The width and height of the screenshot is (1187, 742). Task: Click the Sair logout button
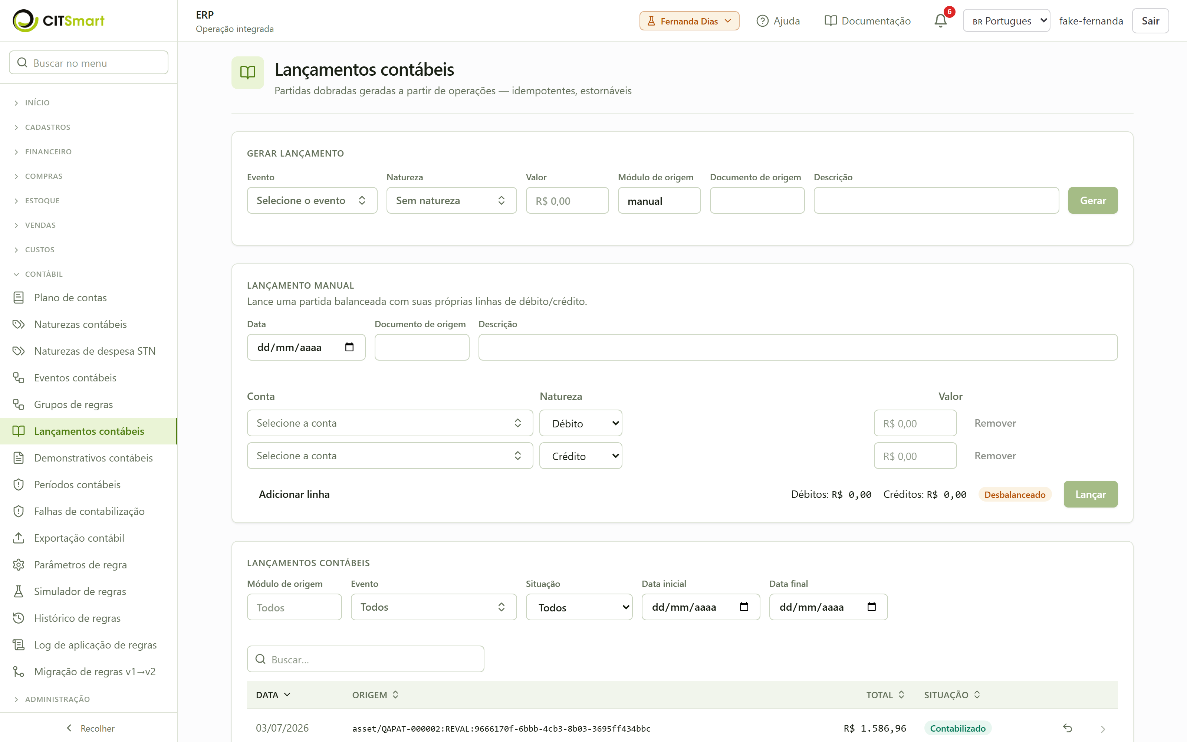coord(1150,21)
